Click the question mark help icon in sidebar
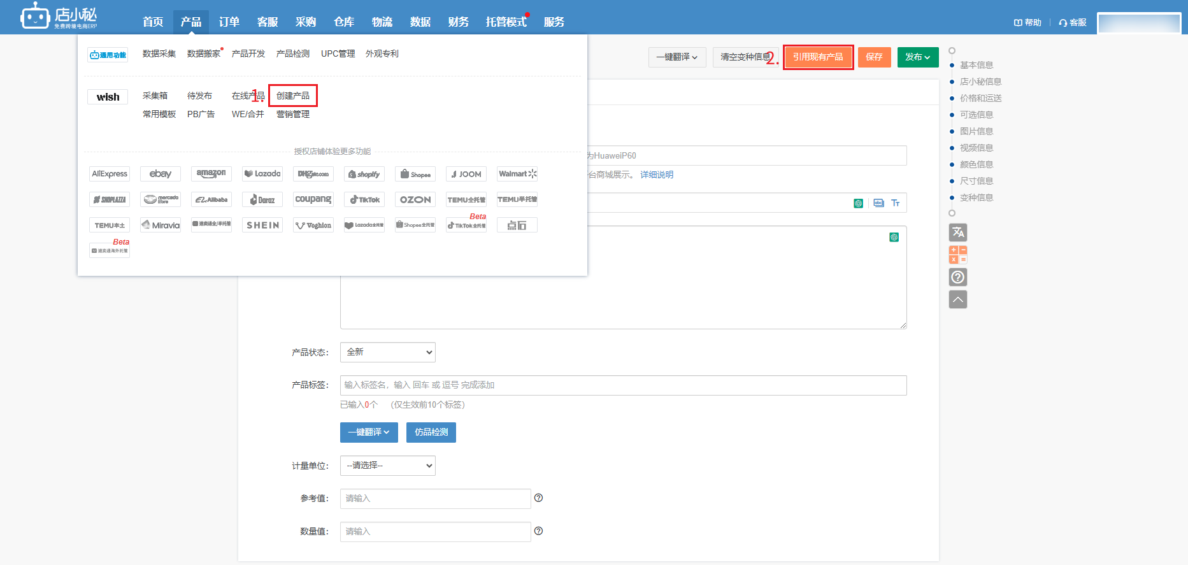 pyautogui.click(x=958, y=277)
